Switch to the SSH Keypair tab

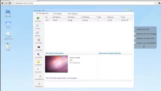tap(73, 14)
